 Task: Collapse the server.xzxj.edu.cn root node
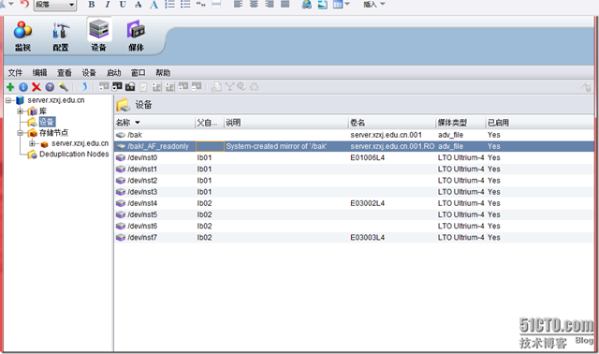tap(8, 100)
